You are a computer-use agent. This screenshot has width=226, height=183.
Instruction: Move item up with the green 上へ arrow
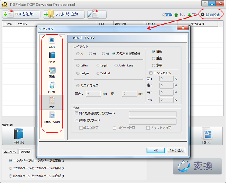click(180, 15)
